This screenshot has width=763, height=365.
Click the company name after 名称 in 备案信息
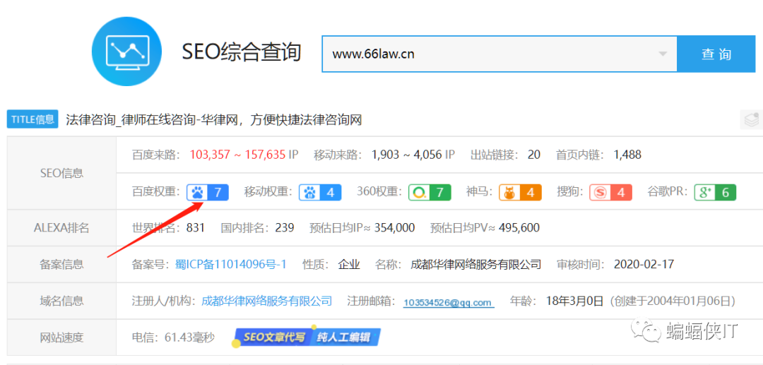[476, 264]
